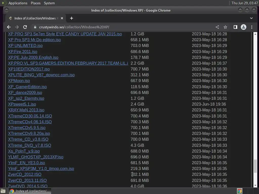Image resolution: width=259 pixels, height=194 pixels.
Task: Click the 178.7 MiB size value
Action: tap(140, 57)
